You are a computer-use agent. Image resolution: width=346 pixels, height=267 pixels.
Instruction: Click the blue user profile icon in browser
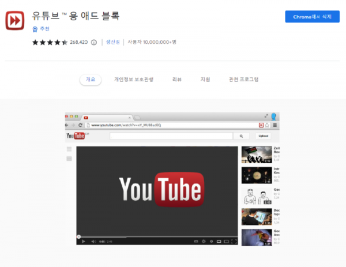coord(274,116)
